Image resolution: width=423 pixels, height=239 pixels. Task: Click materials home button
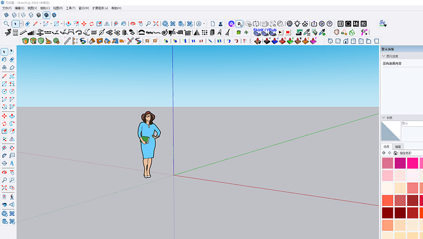pos(395,153)
